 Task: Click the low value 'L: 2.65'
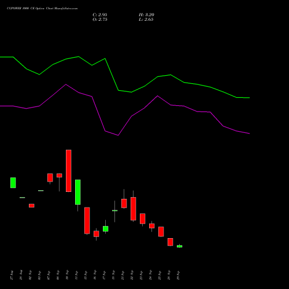tap(146, 20)
